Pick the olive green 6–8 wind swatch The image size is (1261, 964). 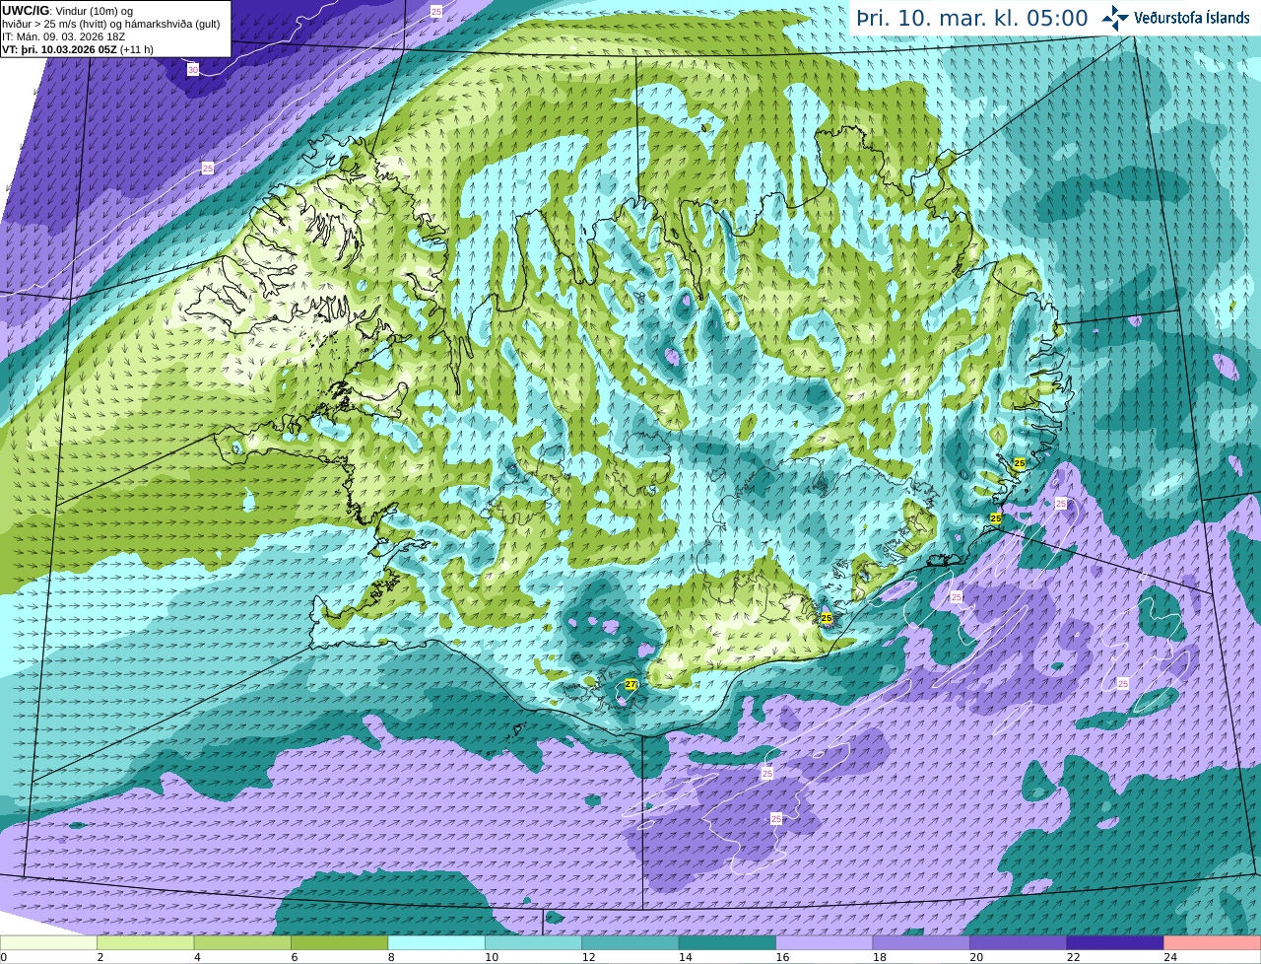pyautogui.click(x=340, y=943)
